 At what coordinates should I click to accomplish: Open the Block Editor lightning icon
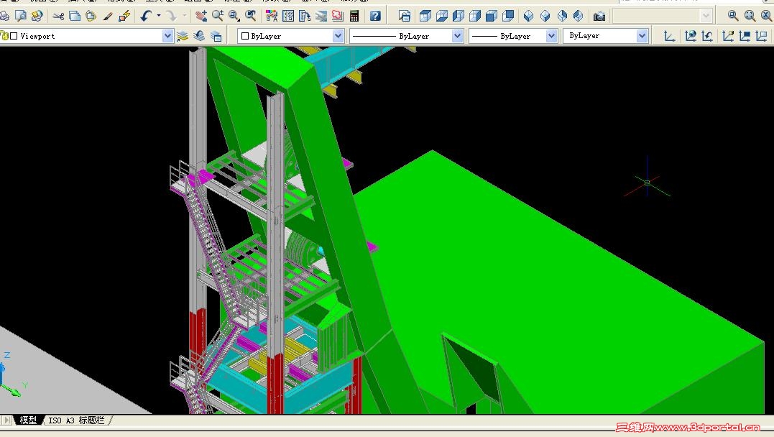tap(124, 17)
